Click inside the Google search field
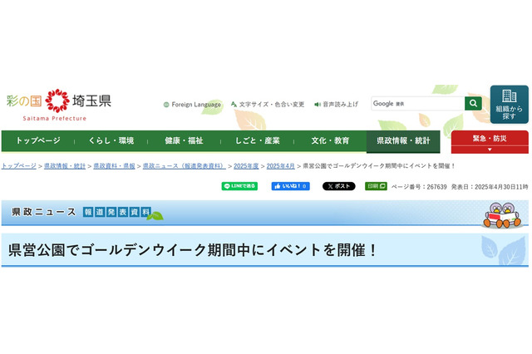532x354 pixels. (418, 103)
